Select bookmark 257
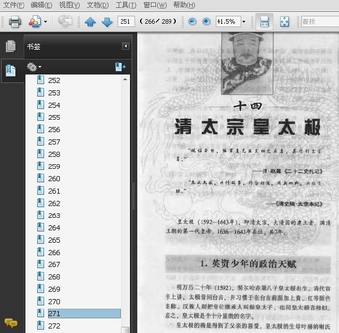This screenshot has width=339, height=333. [54, 142]
